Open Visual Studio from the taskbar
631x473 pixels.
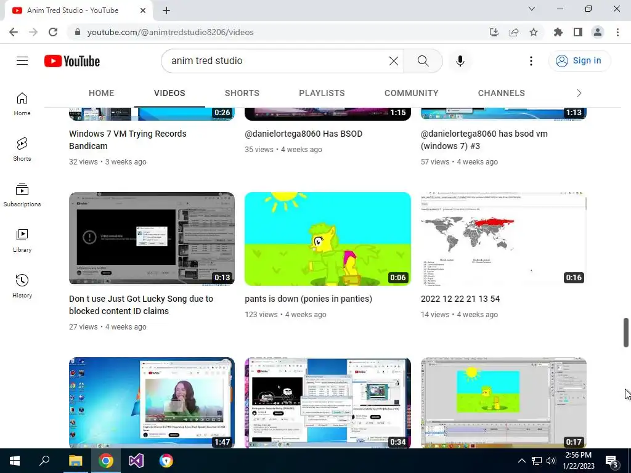pyautogui.click(x=136, y=461)
